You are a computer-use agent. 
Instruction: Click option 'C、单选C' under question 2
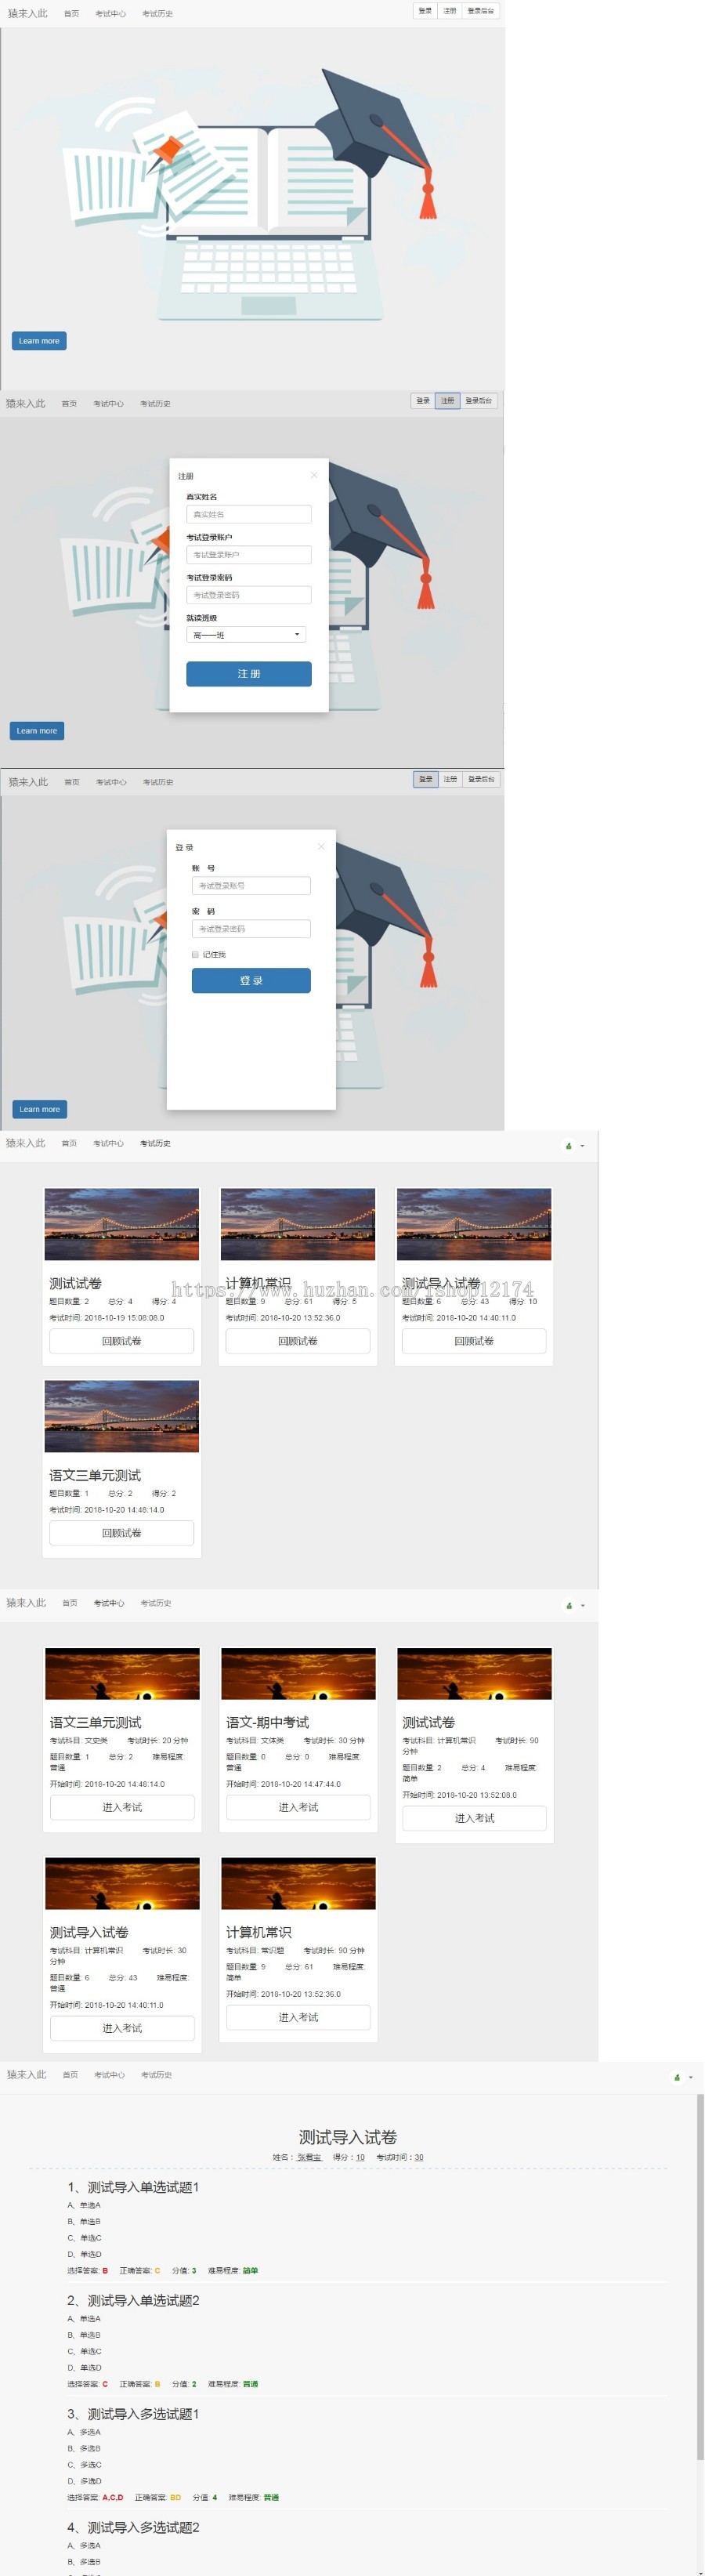pos(84,2351)
